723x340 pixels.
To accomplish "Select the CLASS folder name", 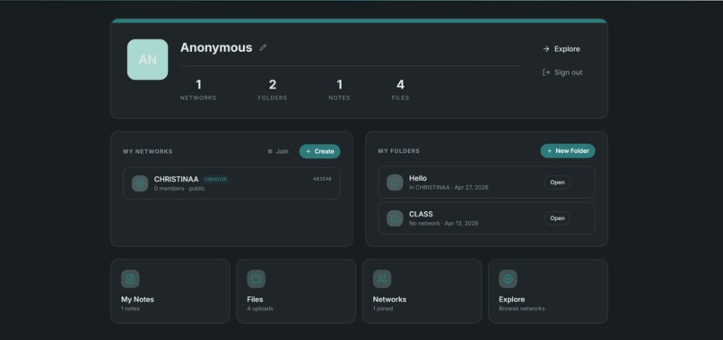I will (x=421, y=214).
